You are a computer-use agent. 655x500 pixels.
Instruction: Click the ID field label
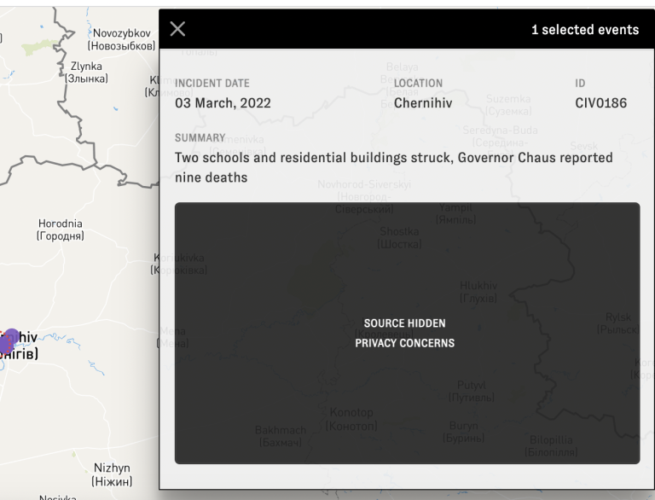(x=581, y=84)
